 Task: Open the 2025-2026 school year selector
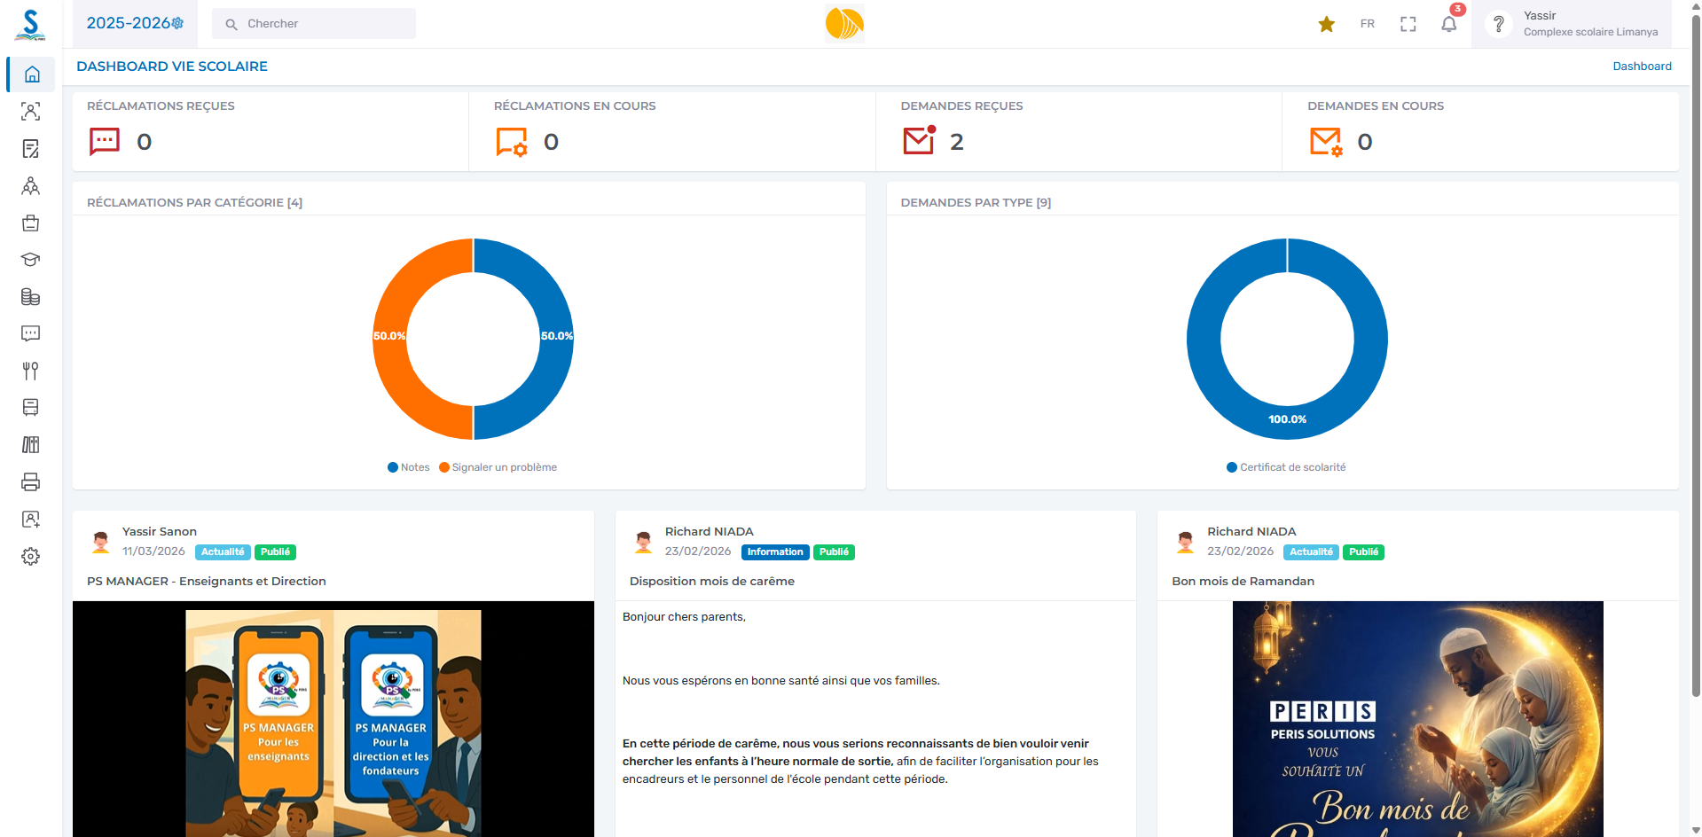click(x=134, y=23)
